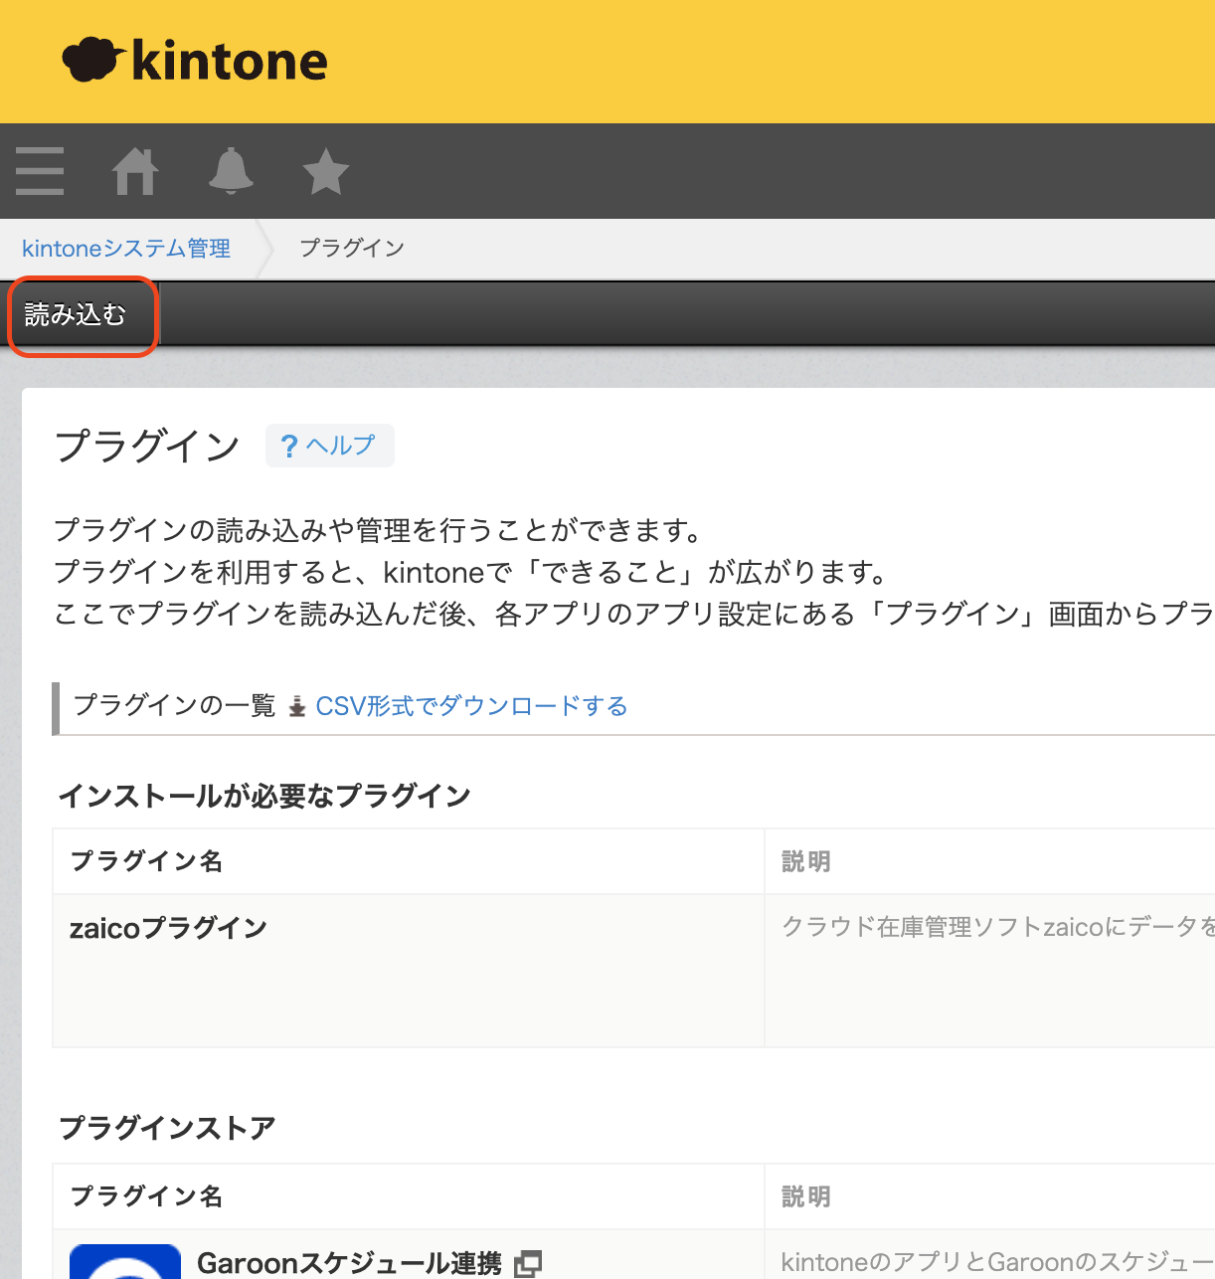Select the zaicoプラグイン row name
Image resolution: width=1215 pixels, height=1279 pixels.
pyautogui.click(x=169, y=928)
